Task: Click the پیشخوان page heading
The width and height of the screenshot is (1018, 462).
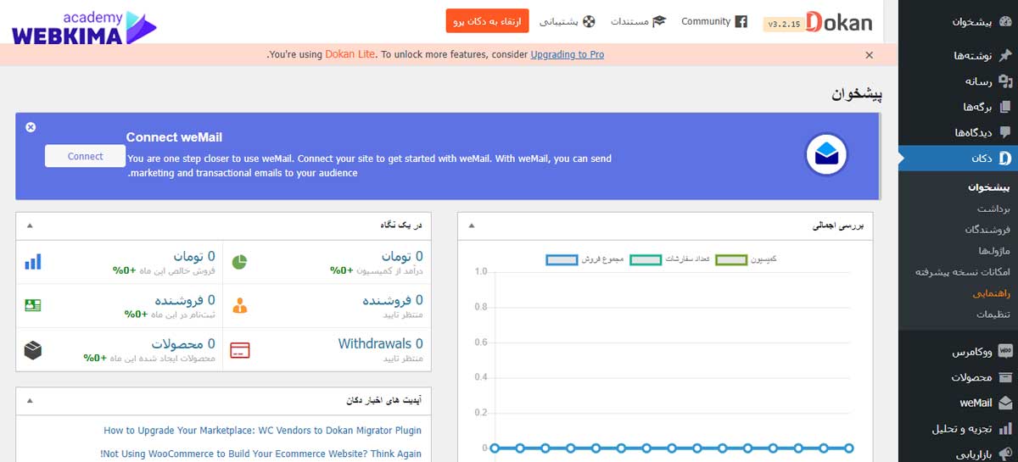Action: 857,94
